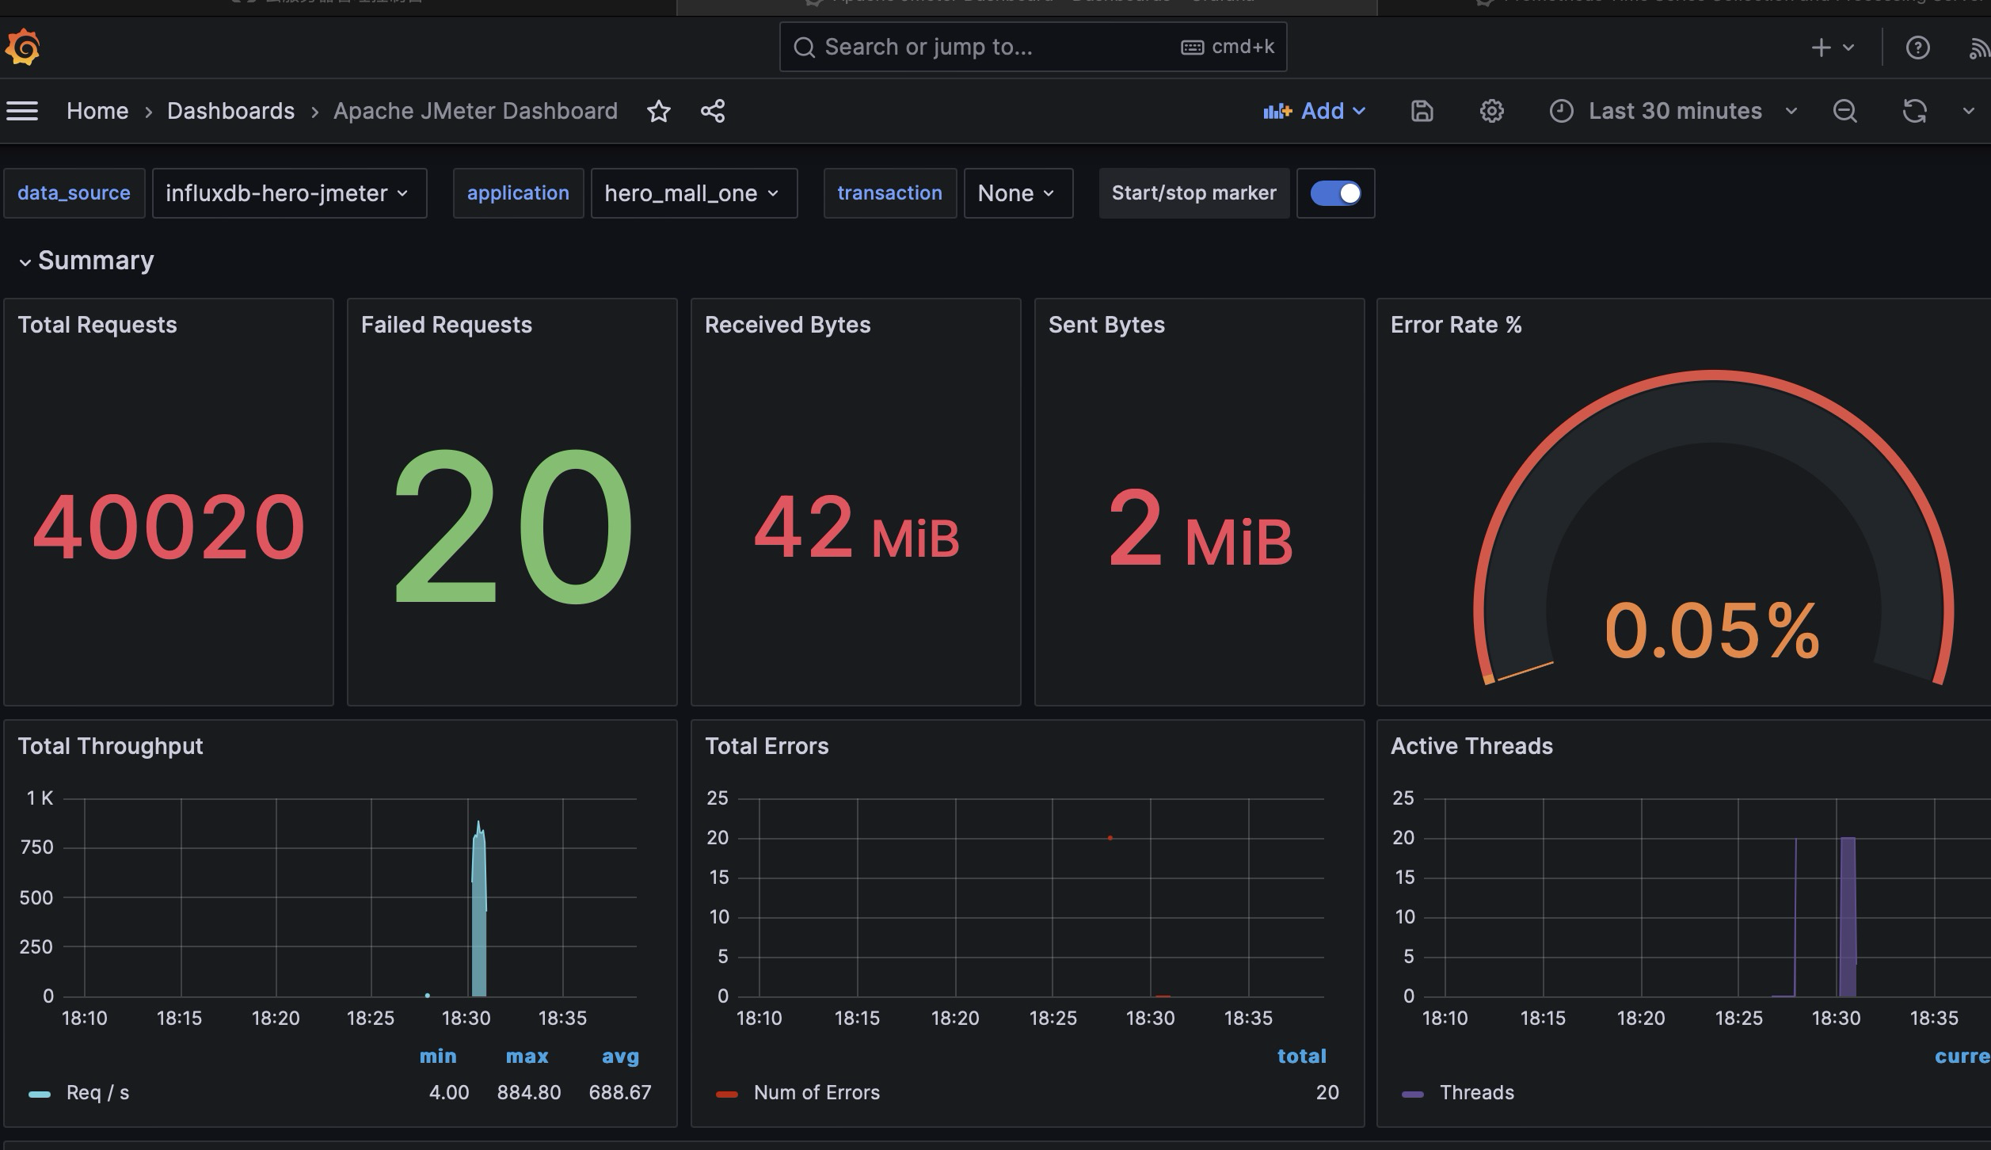Screen dimensions: 1991x1150
Task: Click the throughput spike near 18:30
Action: click(x=478, y=908)
